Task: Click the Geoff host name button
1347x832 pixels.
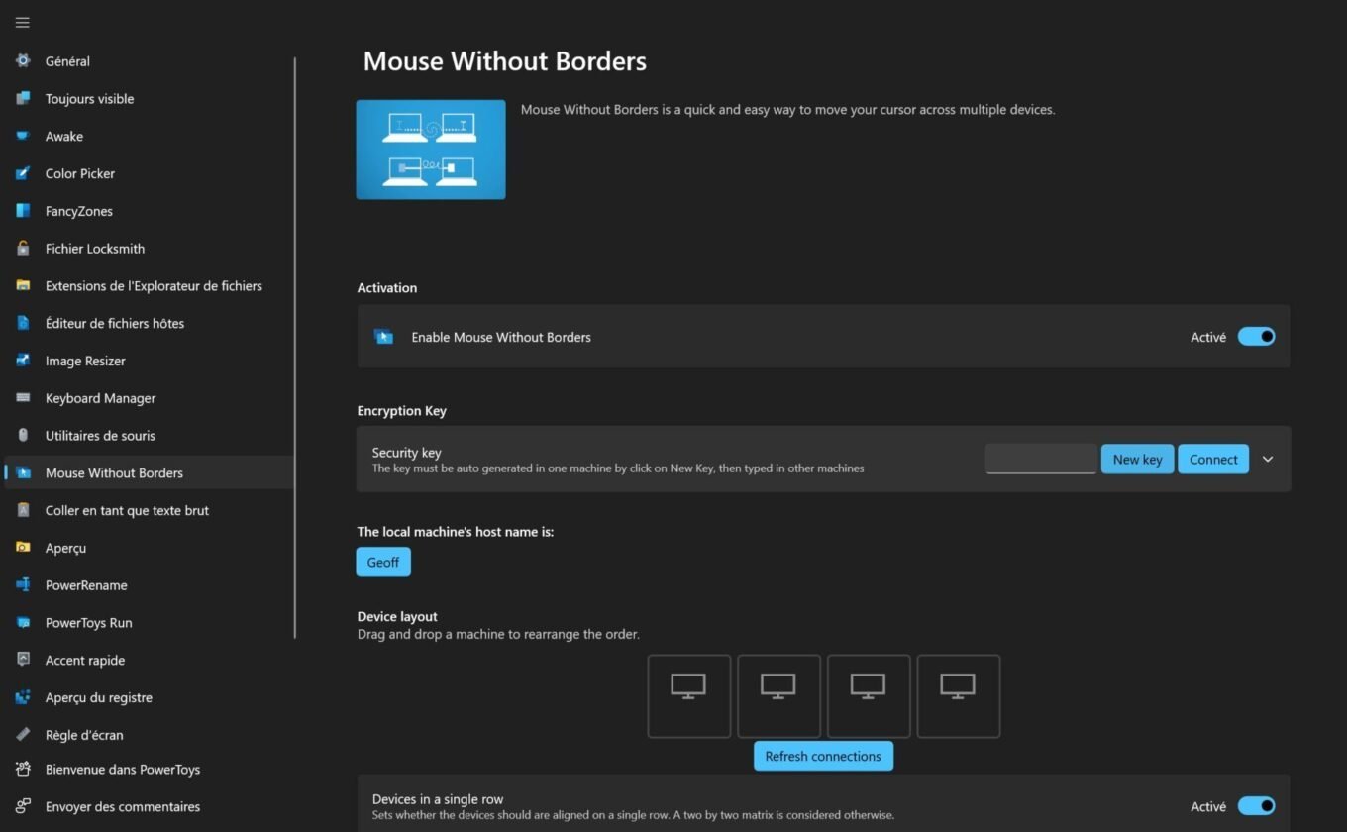Action: tap(383, 562)
